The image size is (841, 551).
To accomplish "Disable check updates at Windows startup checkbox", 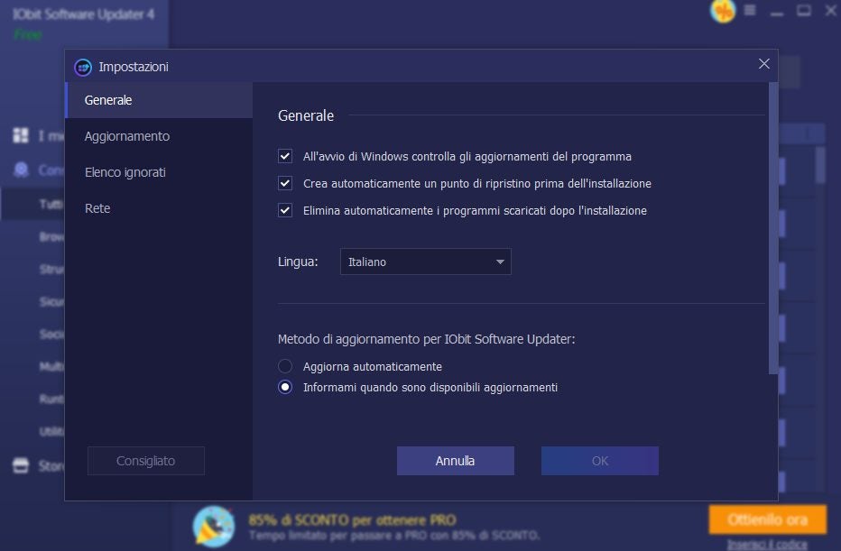I will [x=285, y=156].
